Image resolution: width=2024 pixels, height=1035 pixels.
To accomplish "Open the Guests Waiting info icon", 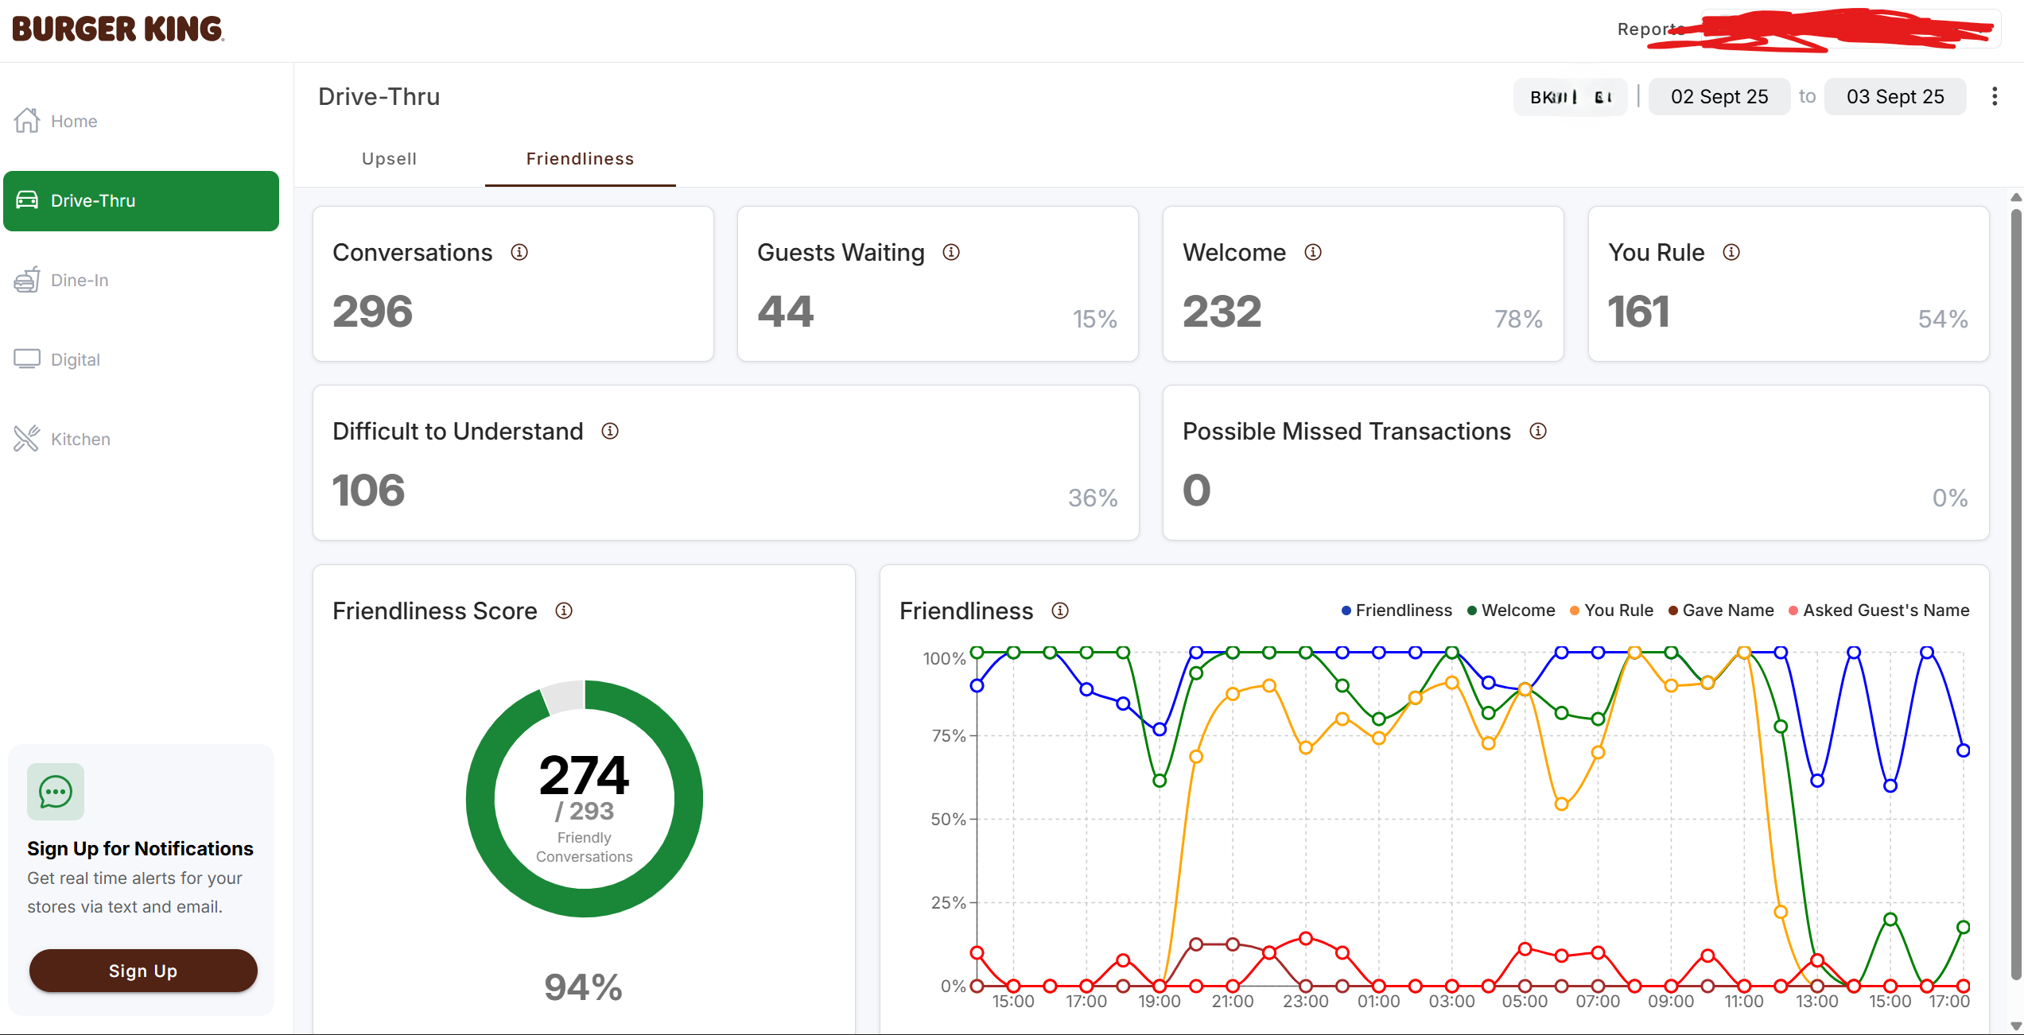I will [x=951, y=252].
